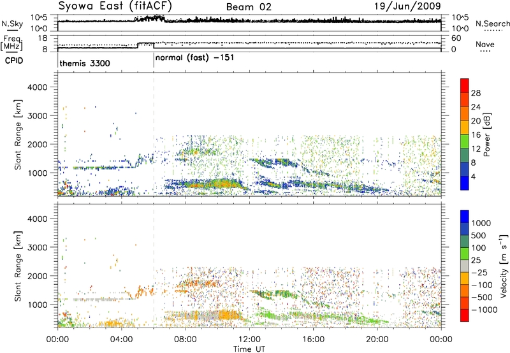Click the '16' tick on the Power scale

(x=476, y=134)
